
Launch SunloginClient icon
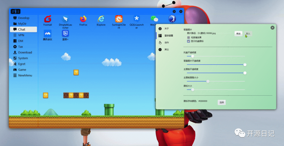click(x=119, y=19)
